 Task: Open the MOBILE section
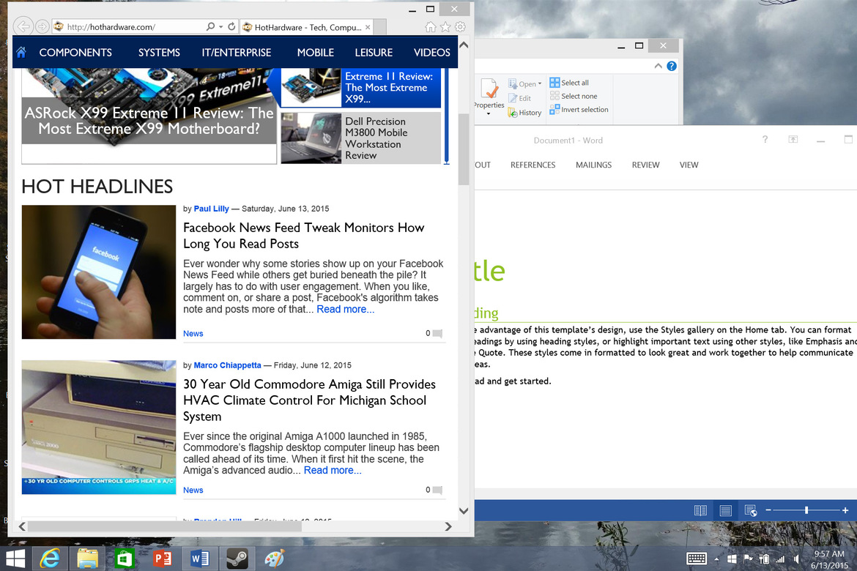tap(316, 53)
